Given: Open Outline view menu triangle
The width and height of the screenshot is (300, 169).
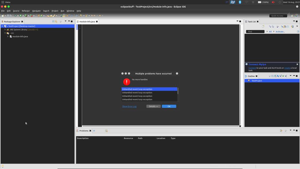Looking at the screenshot, I should pyautogui.click(x=291, y=76).
